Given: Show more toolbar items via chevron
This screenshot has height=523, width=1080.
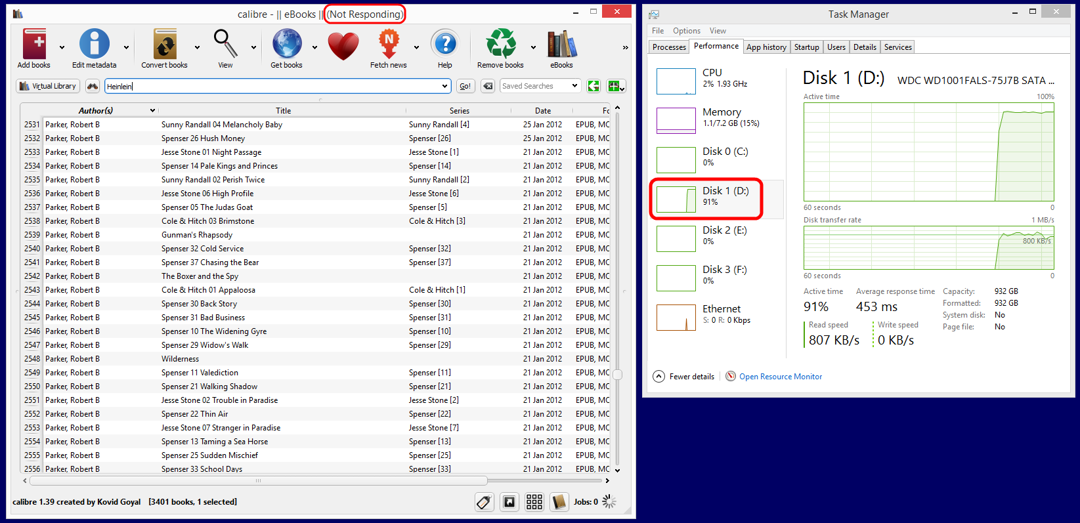Looking at the screenshot, I should tap(625, 47).
